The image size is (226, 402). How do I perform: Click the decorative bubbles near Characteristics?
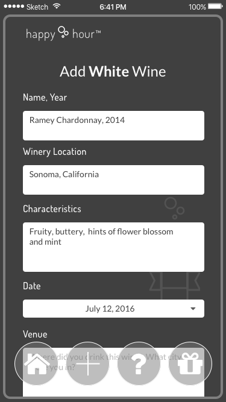click(175, 208)
